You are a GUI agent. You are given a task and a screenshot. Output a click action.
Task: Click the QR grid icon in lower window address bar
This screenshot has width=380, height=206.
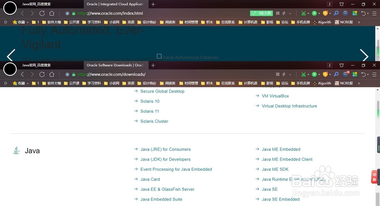[278, 74]
